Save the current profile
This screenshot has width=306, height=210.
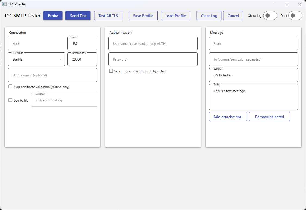(143, 15)
